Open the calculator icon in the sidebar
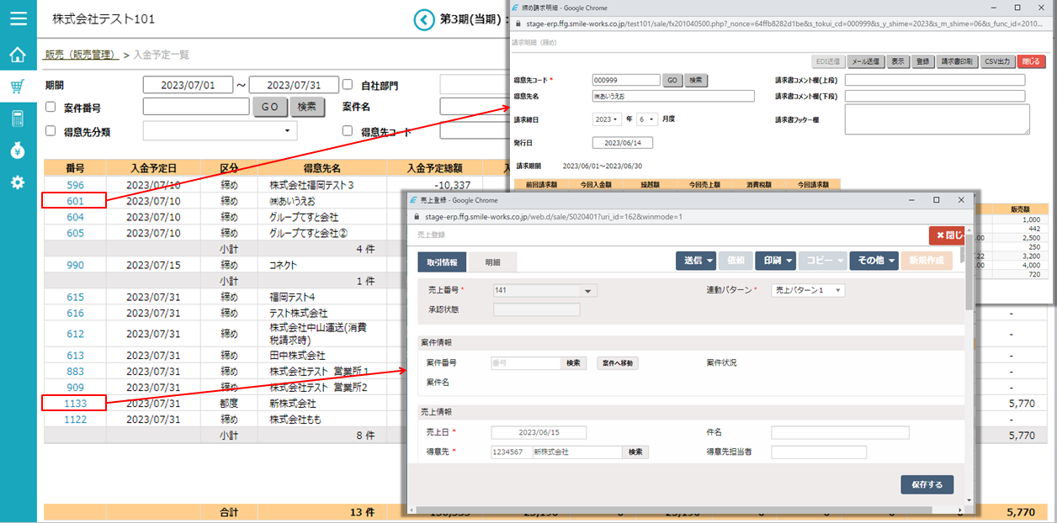The height and width of the screenshot is (523, 1057). point(18,119)
